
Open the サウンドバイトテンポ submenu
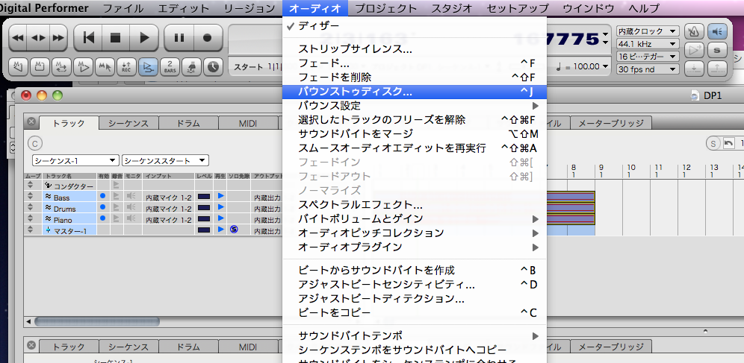415,336
